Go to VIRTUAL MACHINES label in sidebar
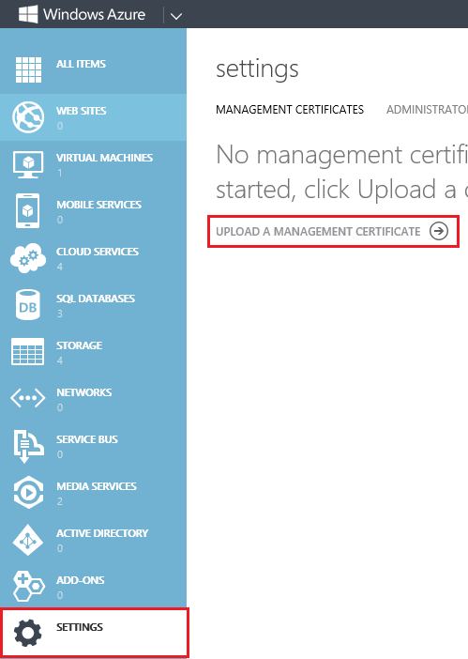The width and height of the screenshot is (468, 659). pos(105,158)
